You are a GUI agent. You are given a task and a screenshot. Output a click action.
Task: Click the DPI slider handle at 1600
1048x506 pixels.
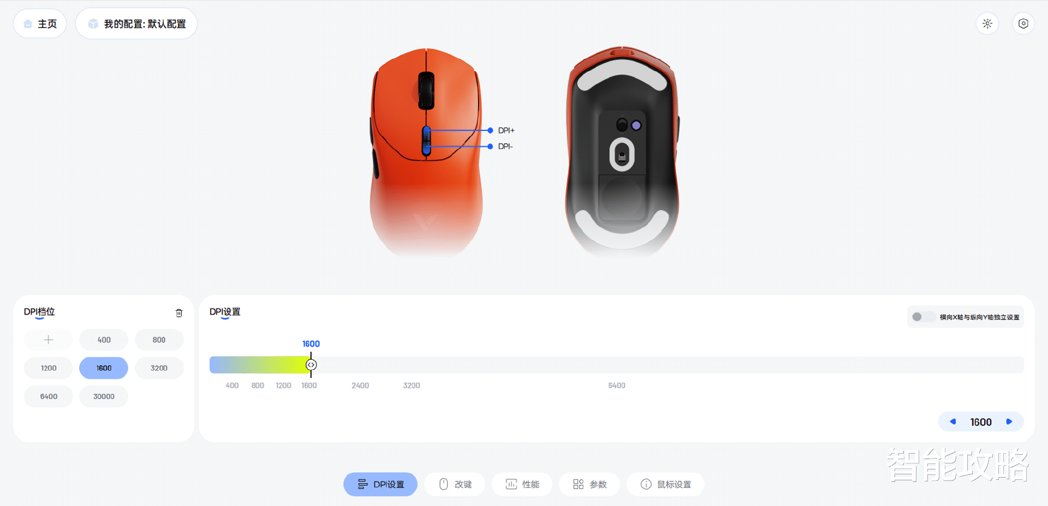pos(311,365)
